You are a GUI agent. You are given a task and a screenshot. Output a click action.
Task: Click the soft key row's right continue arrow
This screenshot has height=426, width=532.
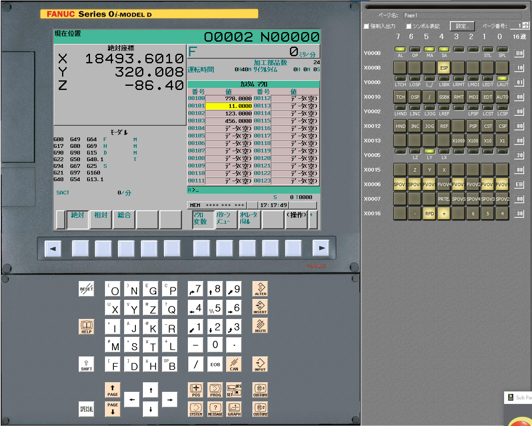321,249
